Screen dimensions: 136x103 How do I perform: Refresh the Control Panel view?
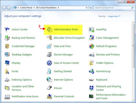tap(90, 8)
